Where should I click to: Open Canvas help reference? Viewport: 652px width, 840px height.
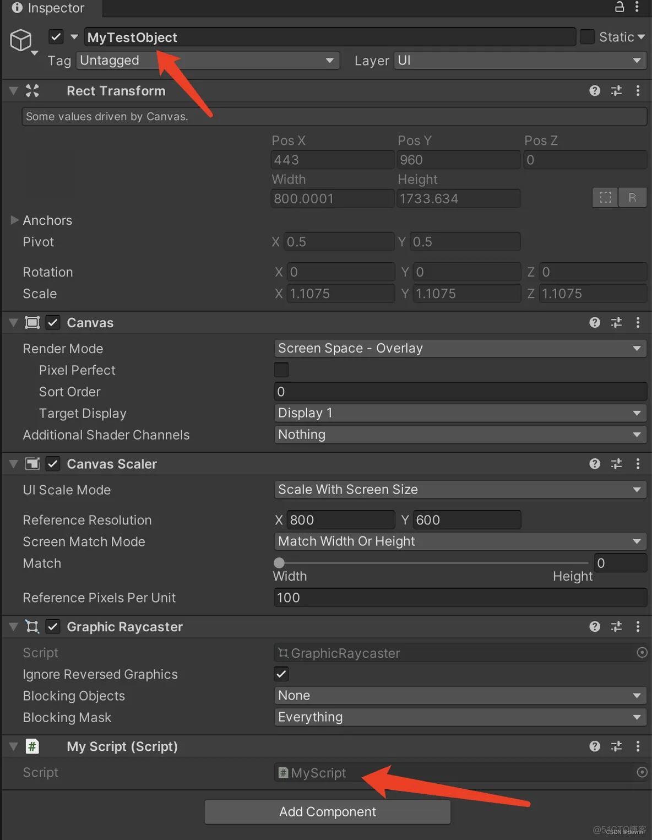595,322
